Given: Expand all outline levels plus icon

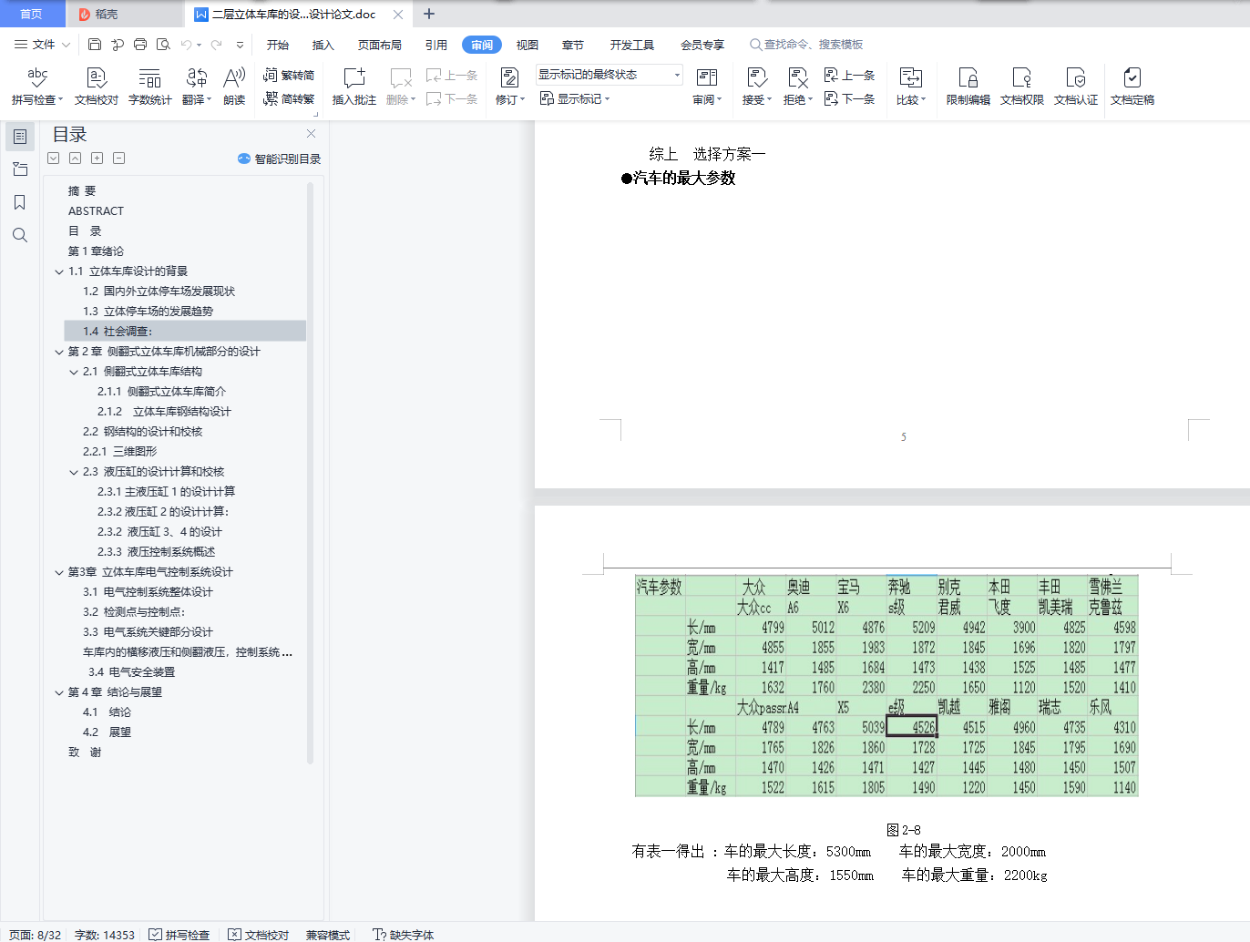Looking at the screenshot, I should coord(97,159).
